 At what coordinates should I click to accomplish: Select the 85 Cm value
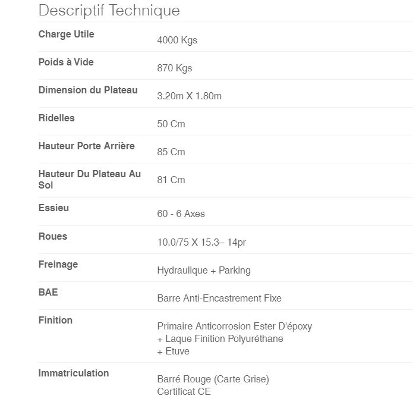coord(171,152)
